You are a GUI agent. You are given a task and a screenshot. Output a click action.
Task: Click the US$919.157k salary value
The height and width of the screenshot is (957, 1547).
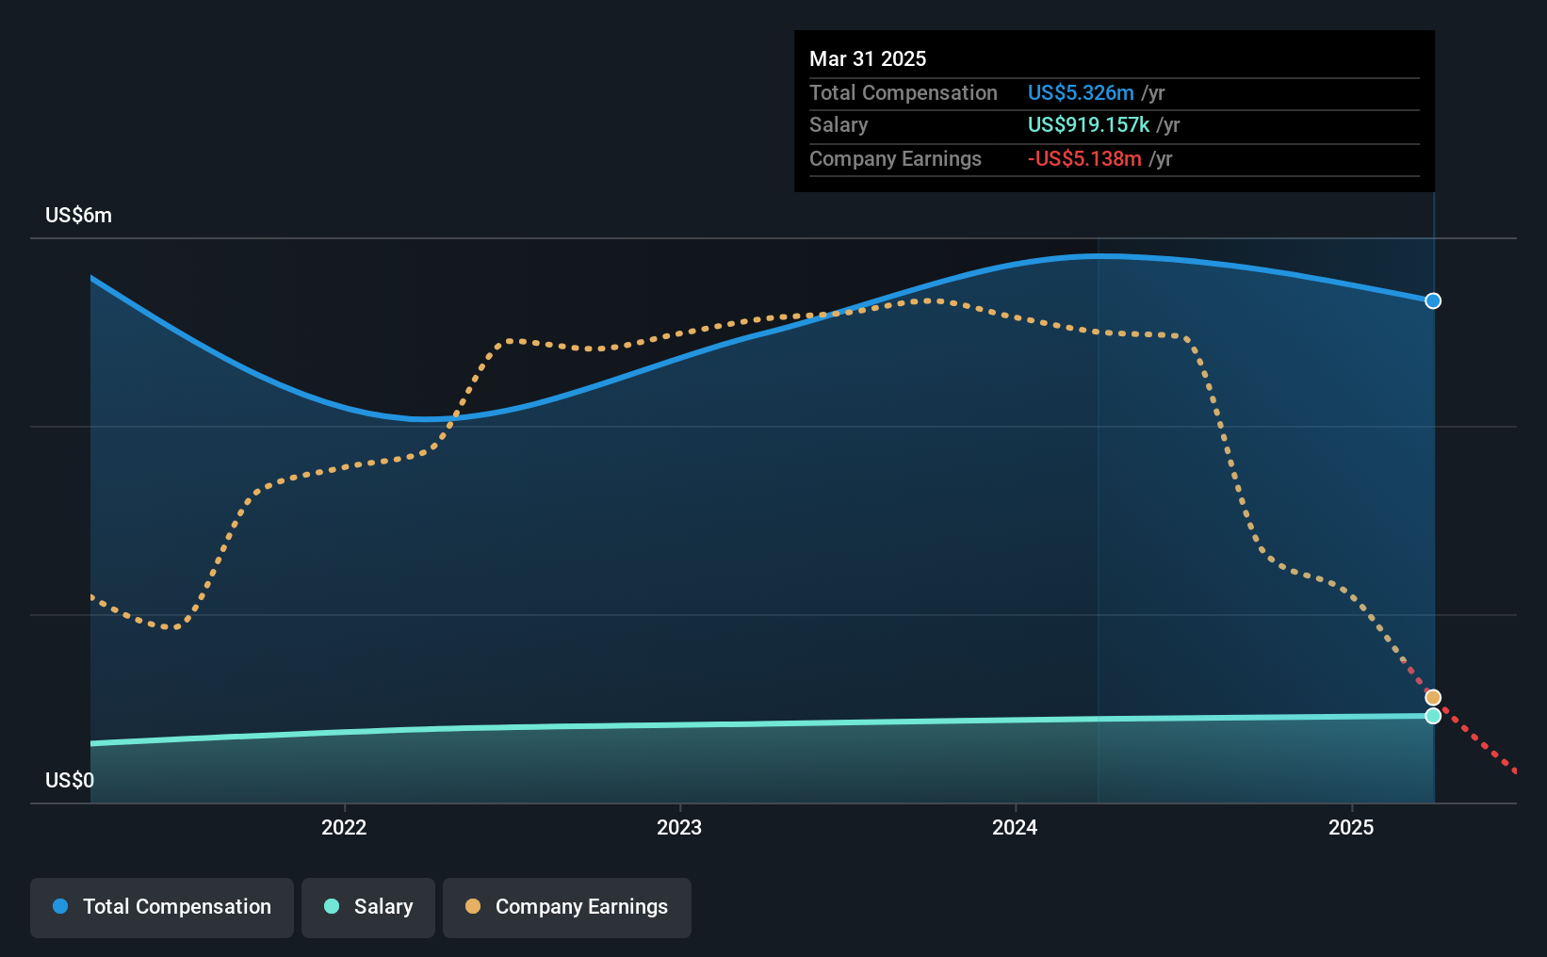pos(1088,124)
